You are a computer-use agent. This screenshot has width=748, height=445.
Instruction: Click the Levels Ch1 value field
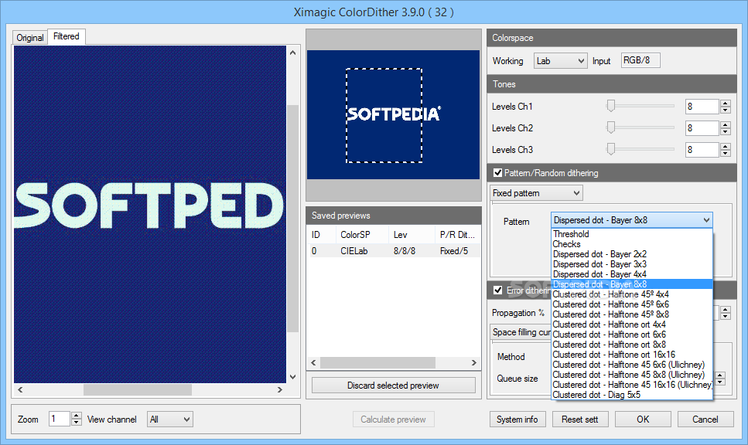[x=702, y=107]
